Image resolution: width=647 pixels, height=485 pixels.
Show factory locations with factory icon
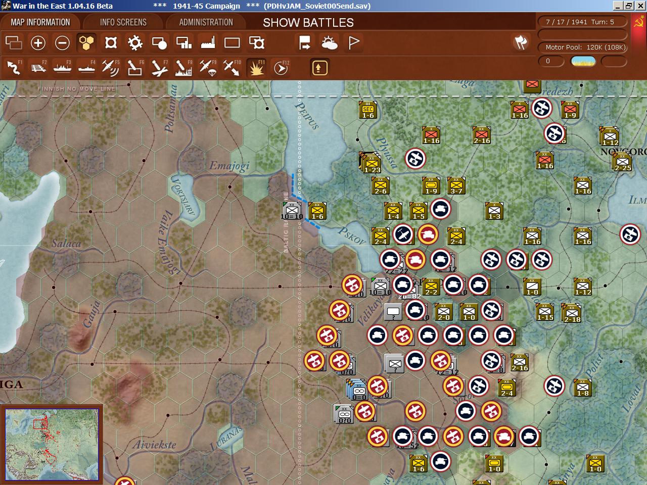coord(208,43)
